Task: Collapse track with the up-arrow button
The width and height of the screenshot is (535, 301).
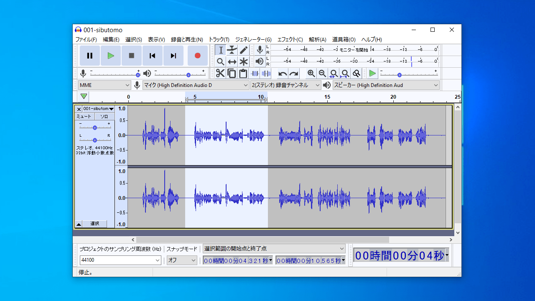Action: pos(79,224)
